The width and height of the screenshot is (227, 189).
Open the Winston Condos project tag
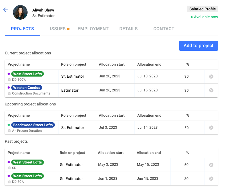pos(27,87)
